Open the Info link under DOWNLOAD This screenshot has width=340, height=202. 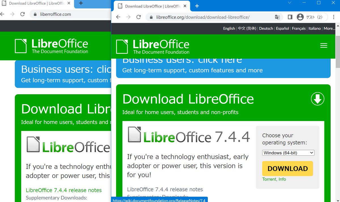[x=282, y=179]
